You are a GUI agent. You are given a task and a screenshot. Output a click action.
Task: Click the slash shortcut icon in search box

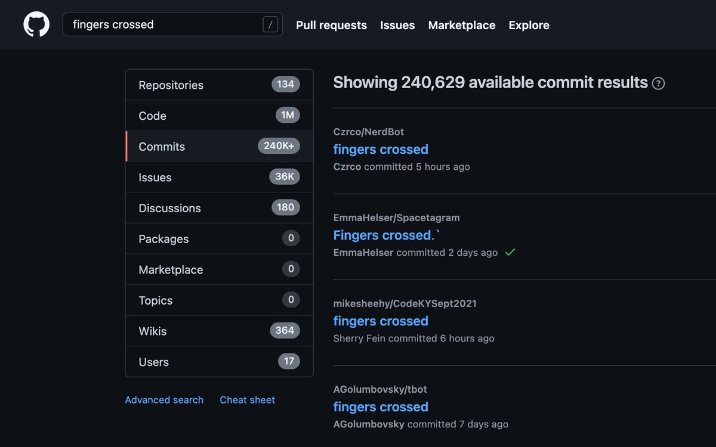tap(270, 24)
